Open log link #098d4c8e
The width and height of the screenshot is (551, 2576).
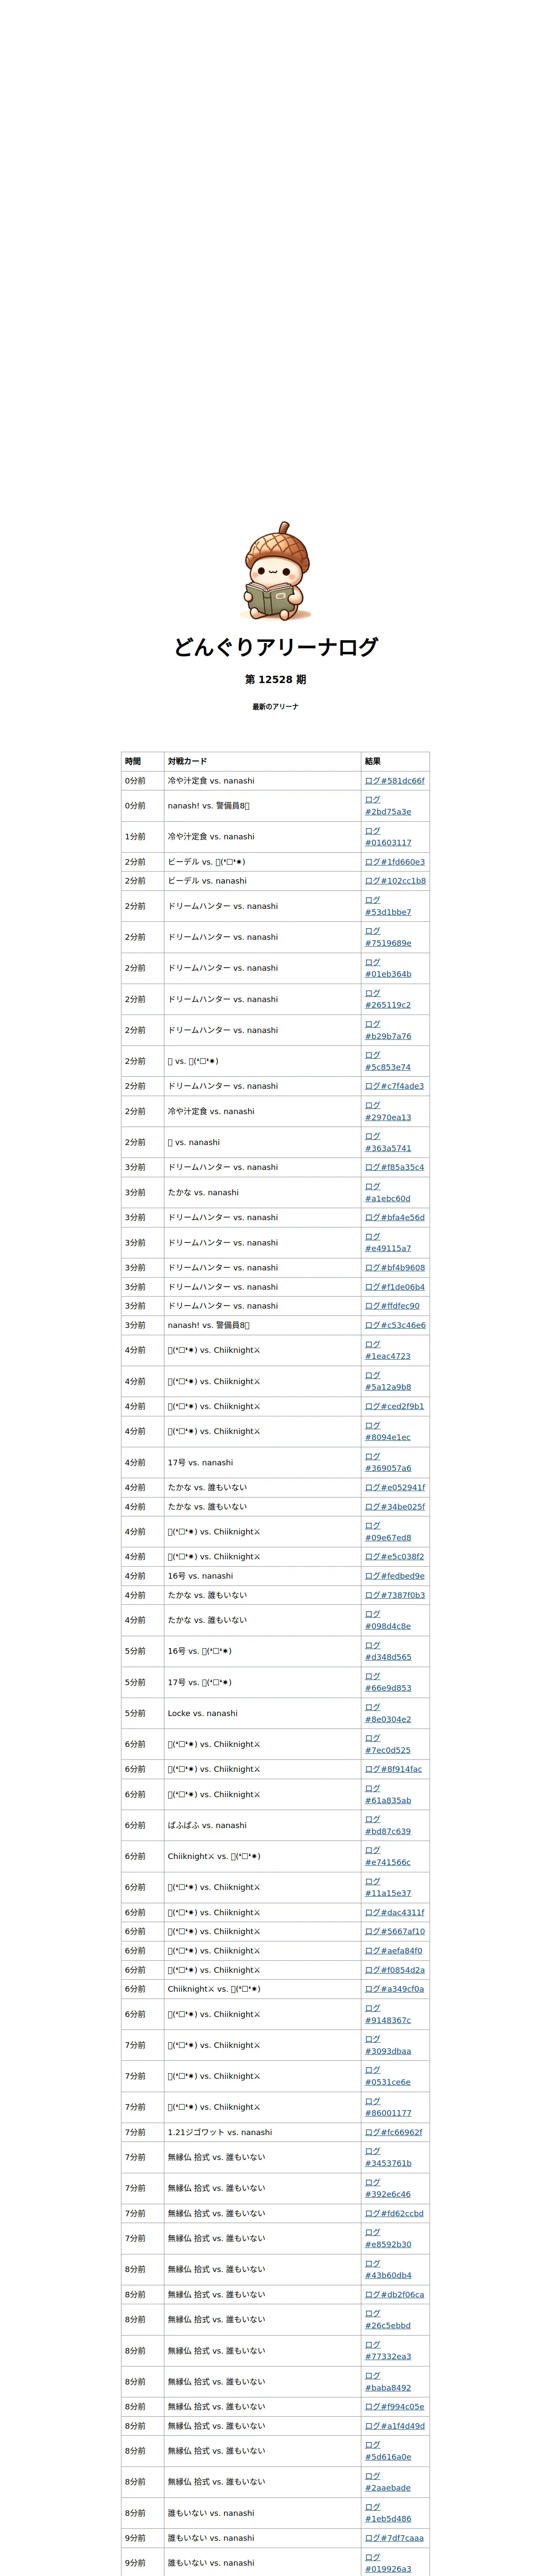(388, 1620)
